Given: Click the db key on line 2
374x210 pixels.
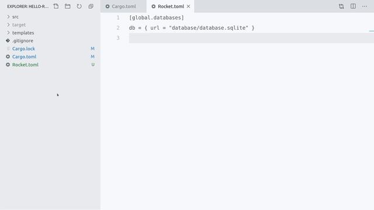Looking at the screenshot, I should coord(132,28).
